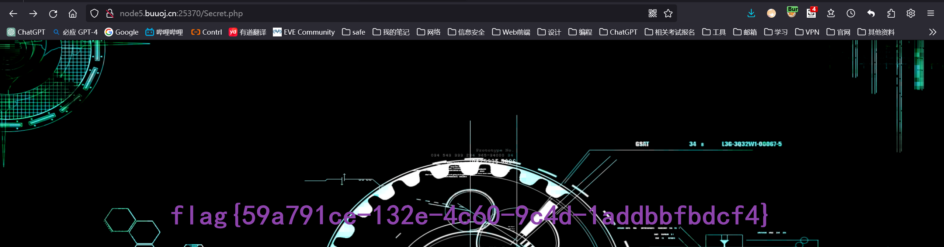The image size is (944, 247).
Task: Expand the VPN bookmark folder
Action: [808, 32]
